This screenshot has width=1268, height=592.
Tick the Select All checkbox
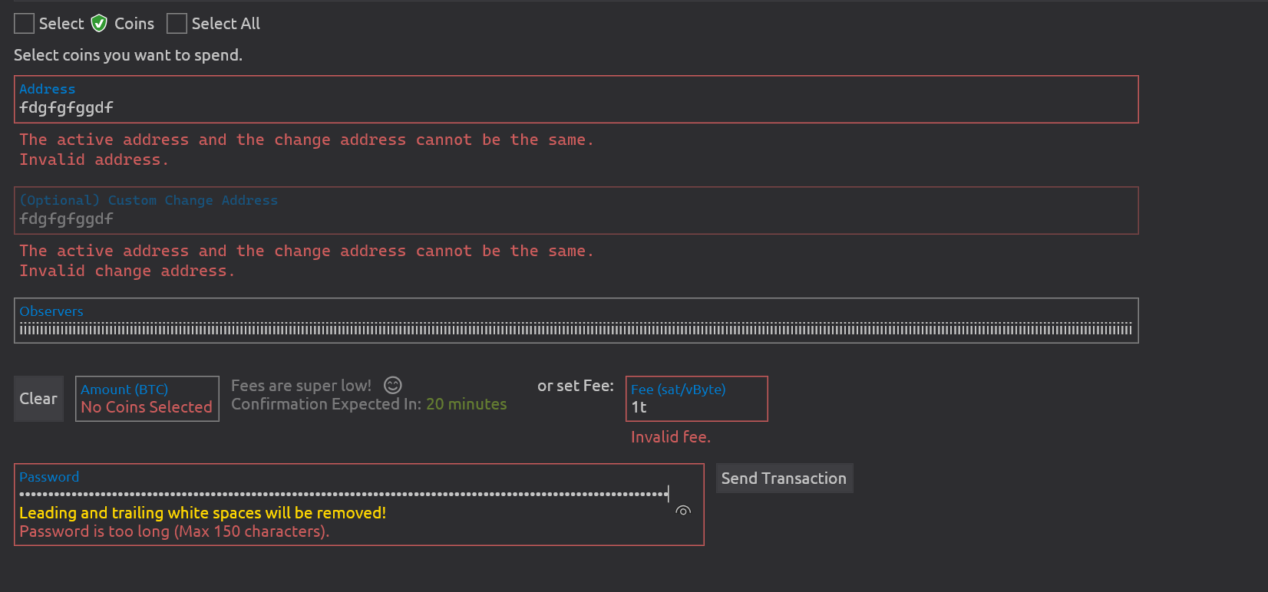(x=177, y=24)
